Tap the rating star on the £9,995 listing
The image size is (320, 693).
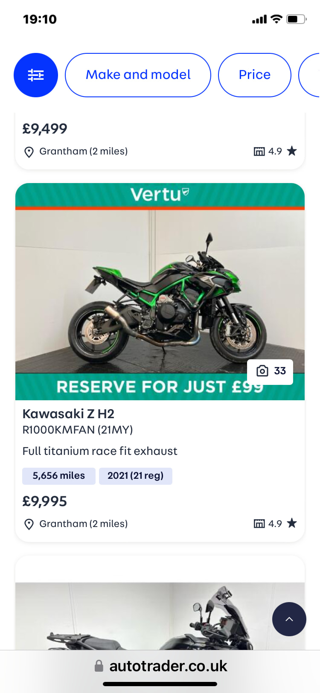(292, 523)
